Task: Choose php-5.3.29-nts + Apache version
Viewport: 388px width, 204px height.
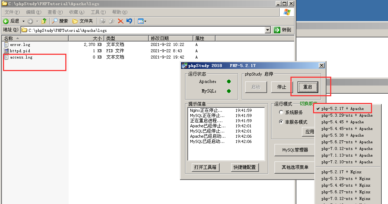Action: [348, 116]
